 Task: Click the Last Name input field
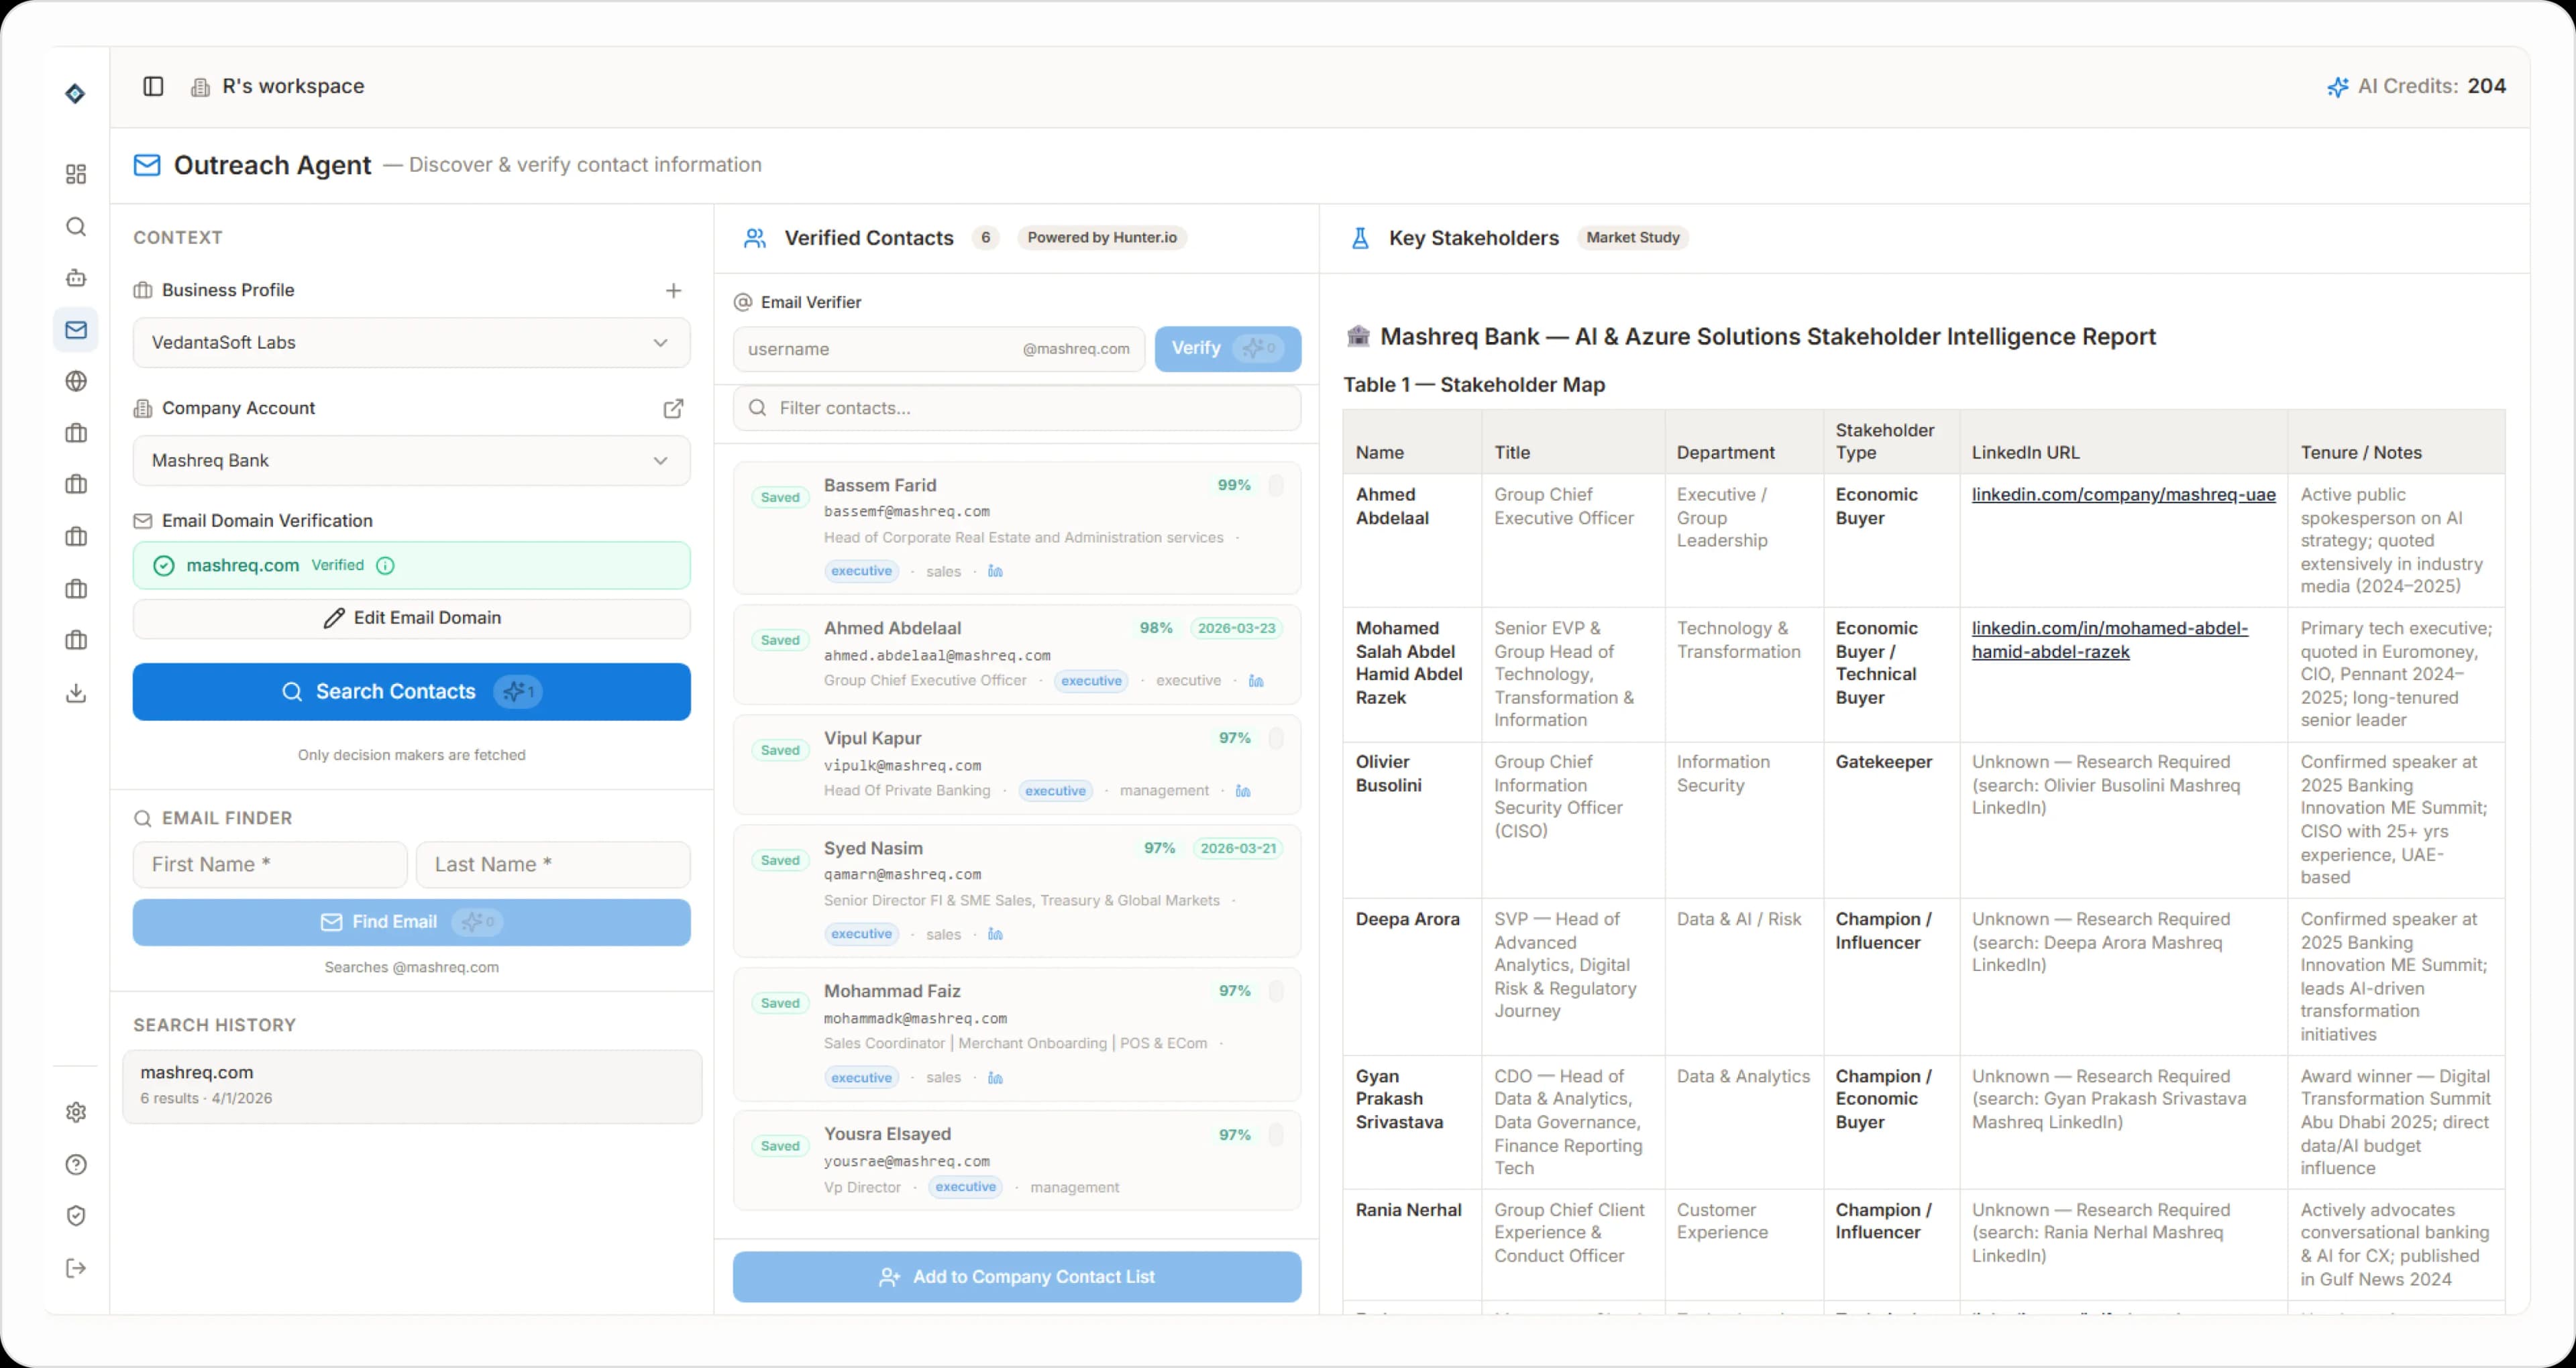point(553,864)
